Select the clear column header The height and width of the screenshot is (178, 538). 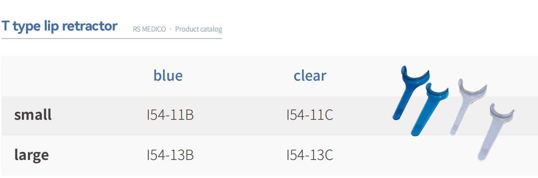(310, 75)
